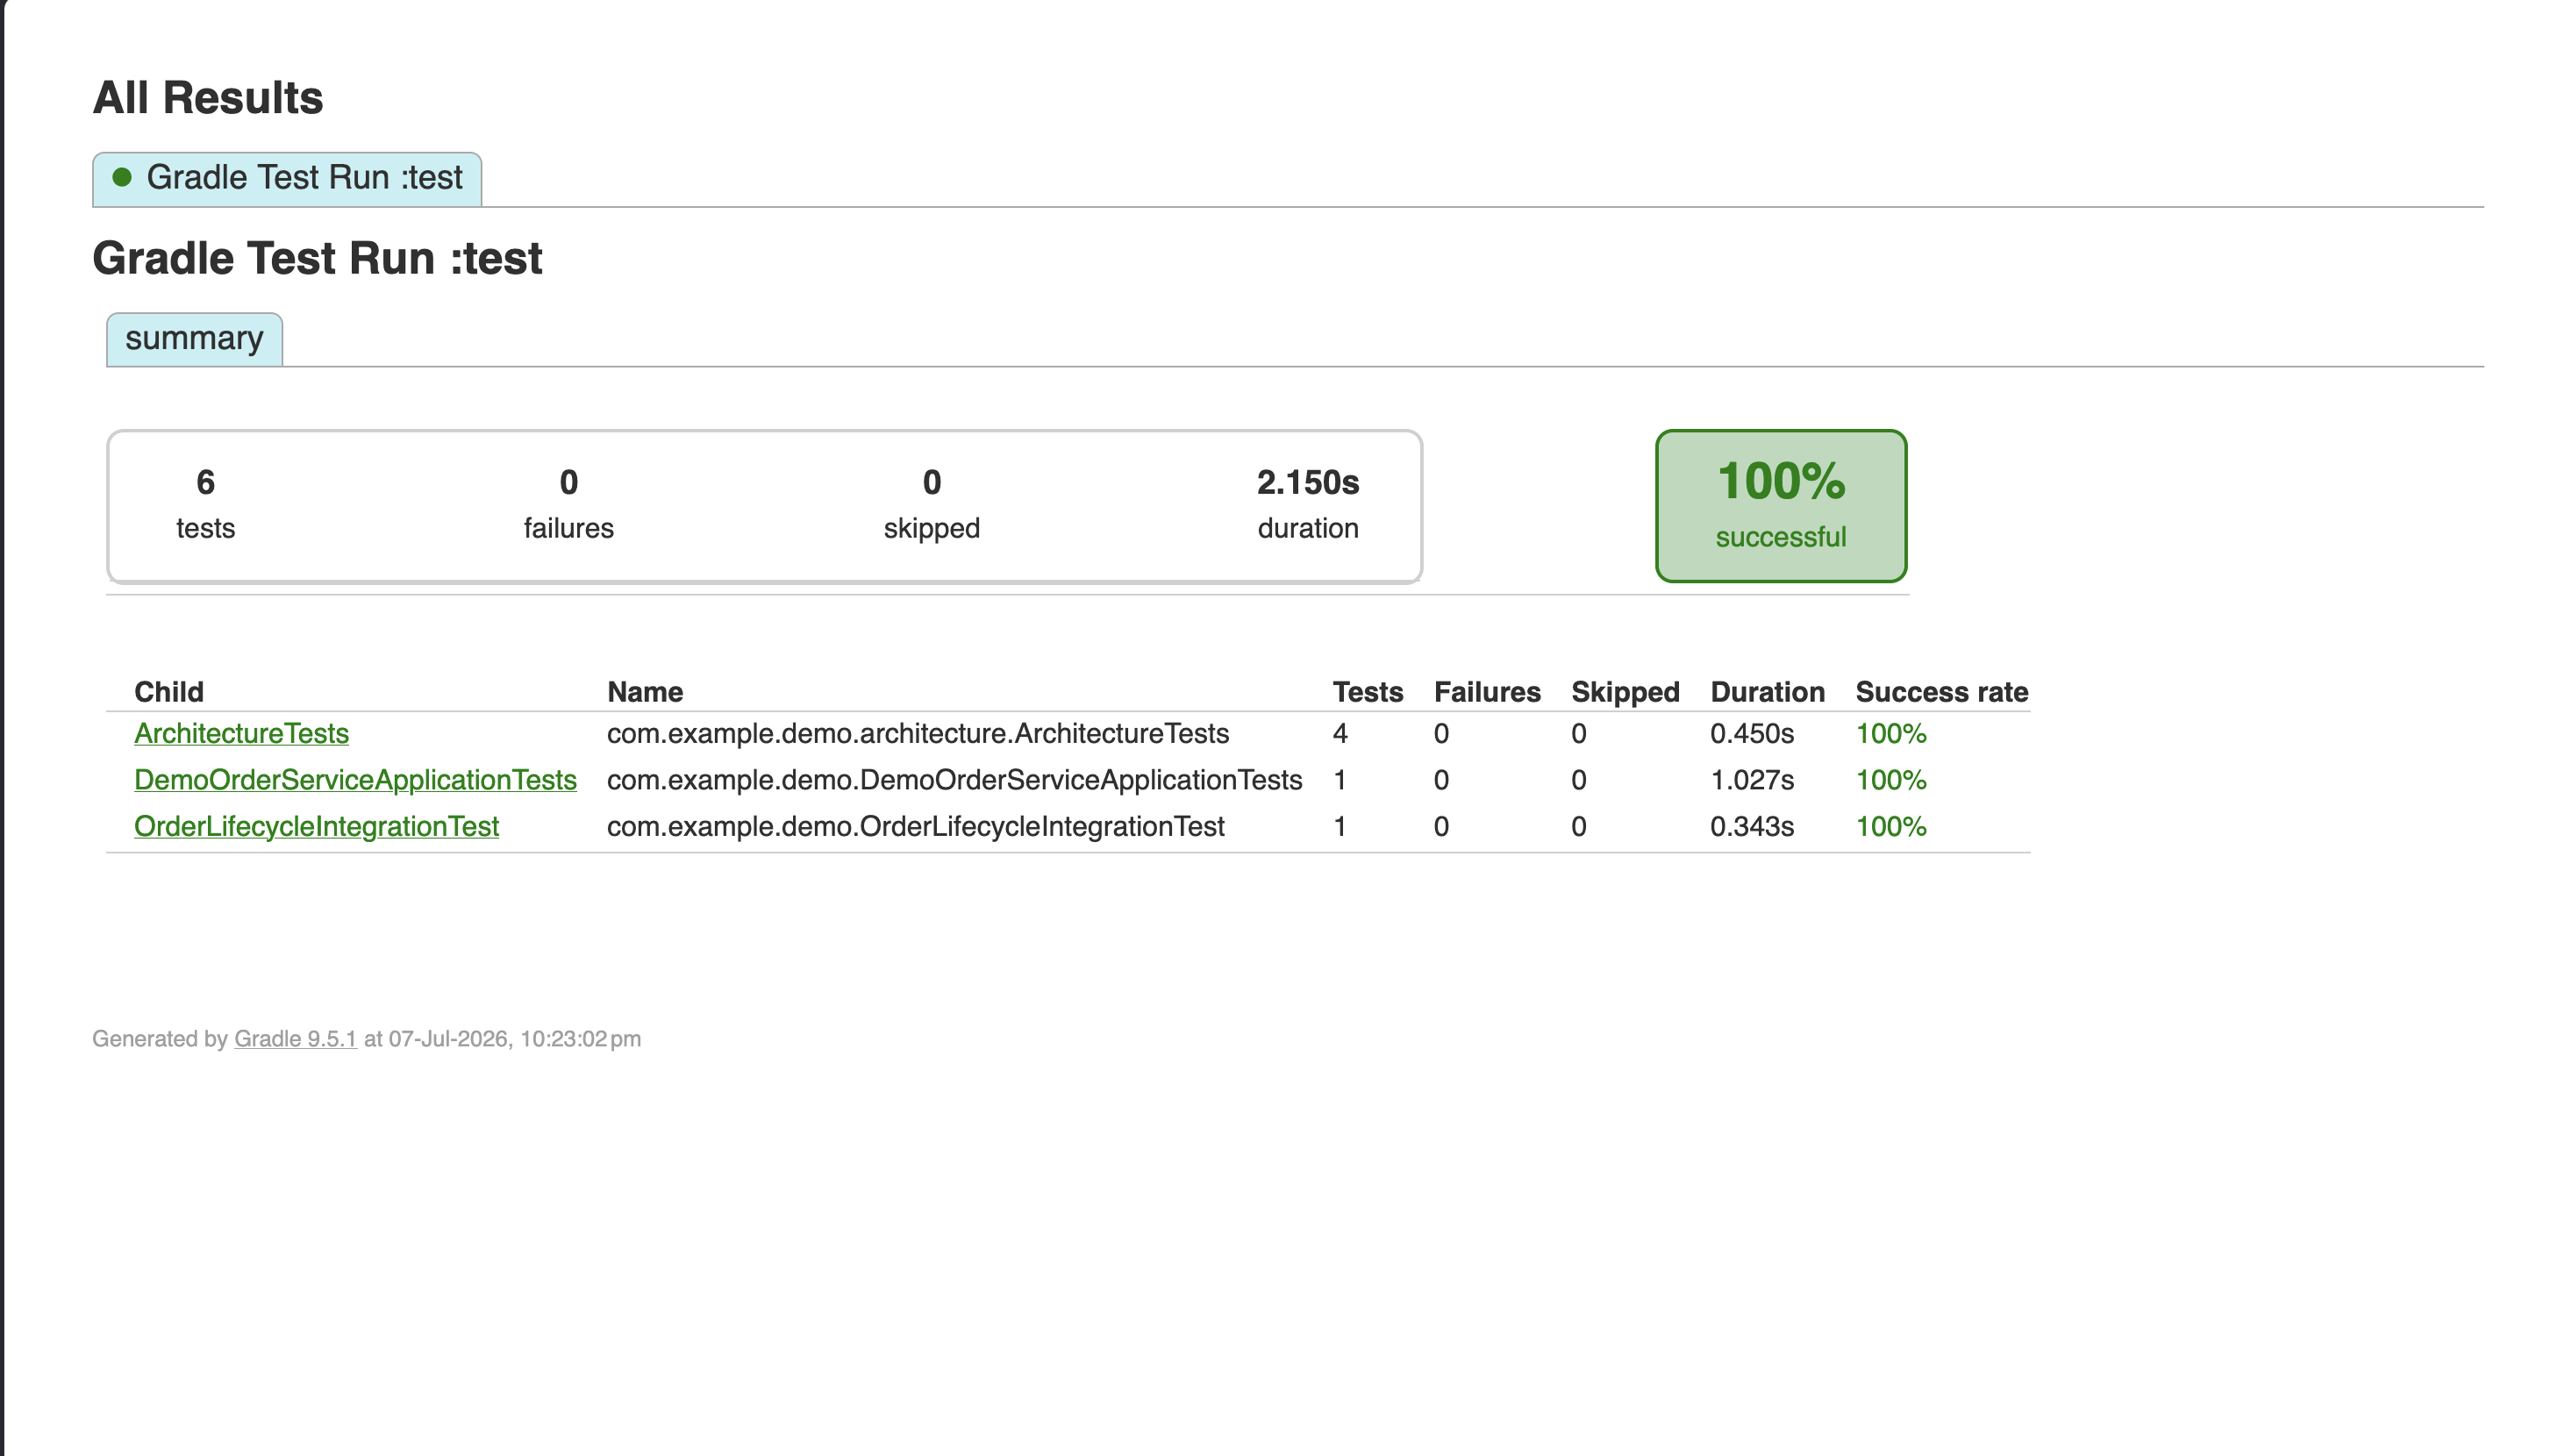Click the tests count 4 for ArchitectureTests
This screenshot has height=1456, width=2572.
pyautogui.click(x=1340, y=734)
